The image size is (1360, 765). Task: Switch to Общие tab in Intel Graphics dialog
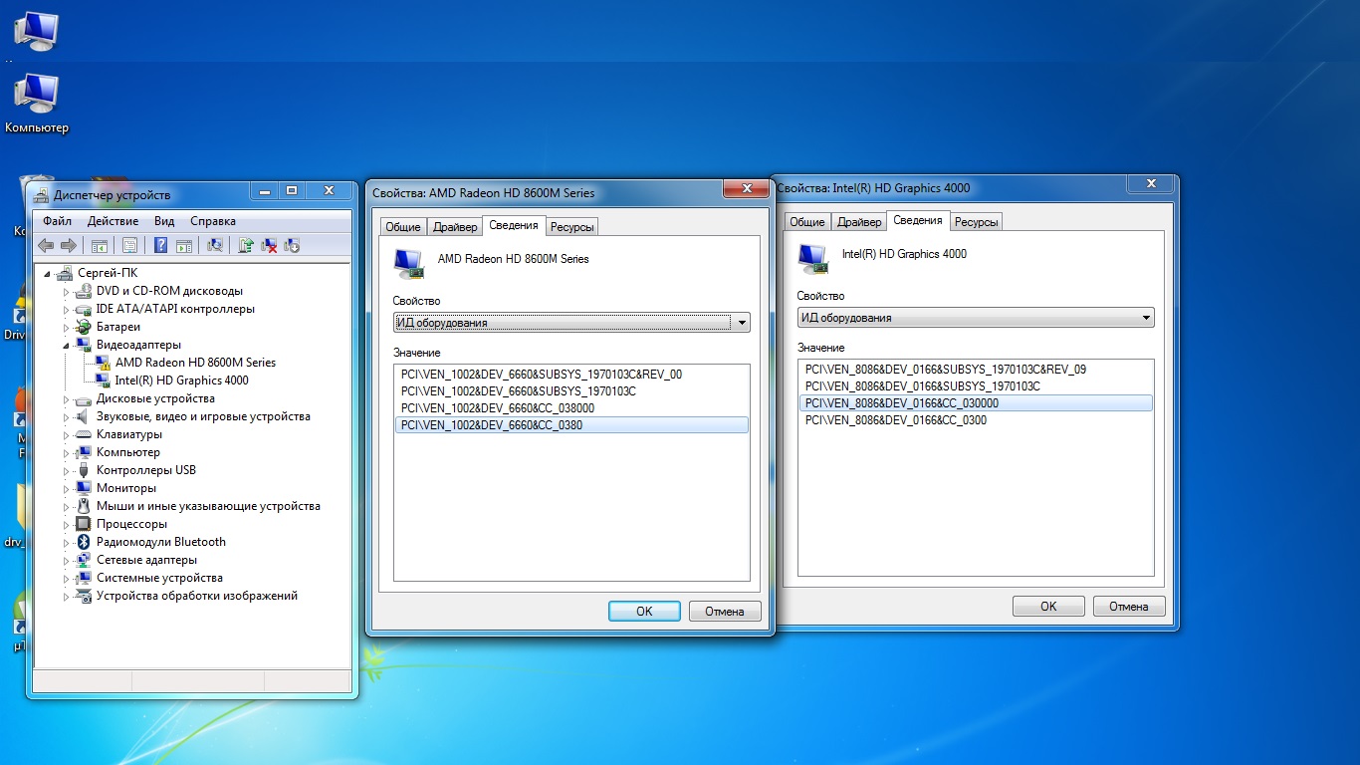[807, 222]
